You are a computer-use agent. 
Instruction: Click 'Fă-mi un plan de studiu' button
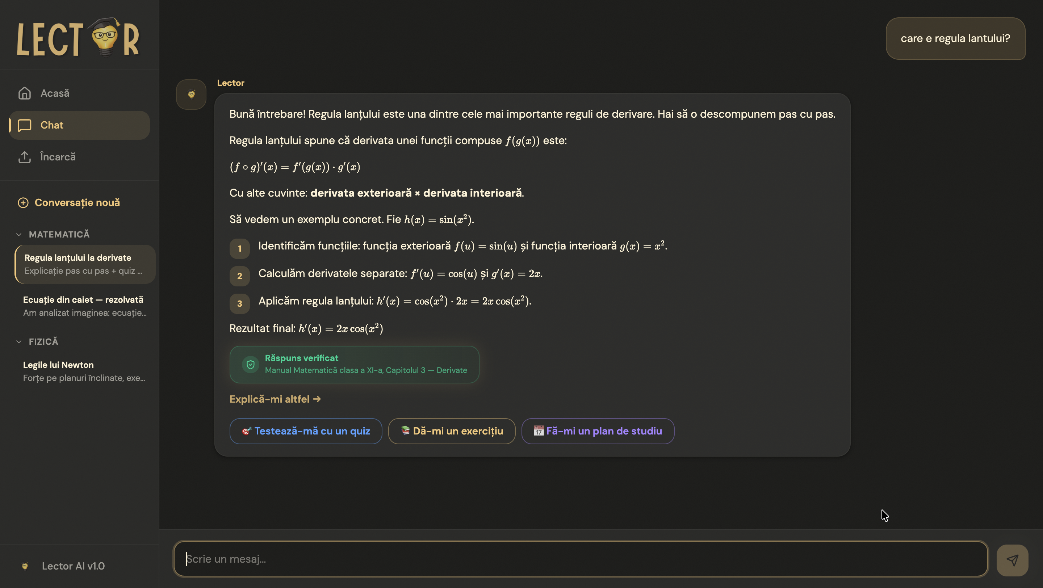598,431
